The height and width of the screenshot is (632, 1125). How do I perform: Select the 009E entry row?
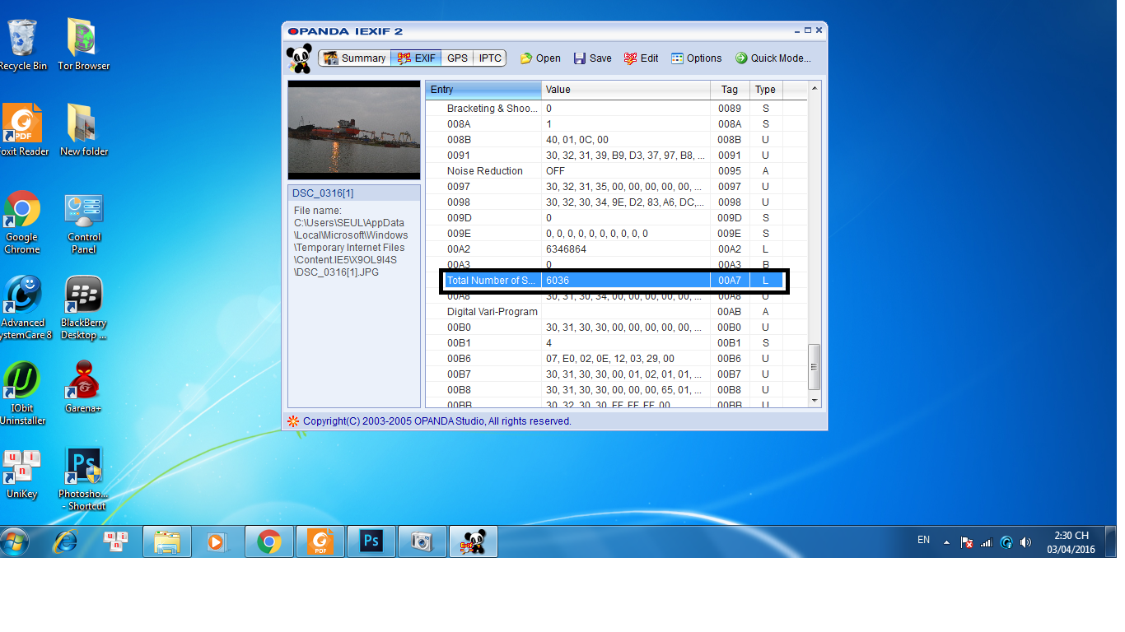pos(616,234)
